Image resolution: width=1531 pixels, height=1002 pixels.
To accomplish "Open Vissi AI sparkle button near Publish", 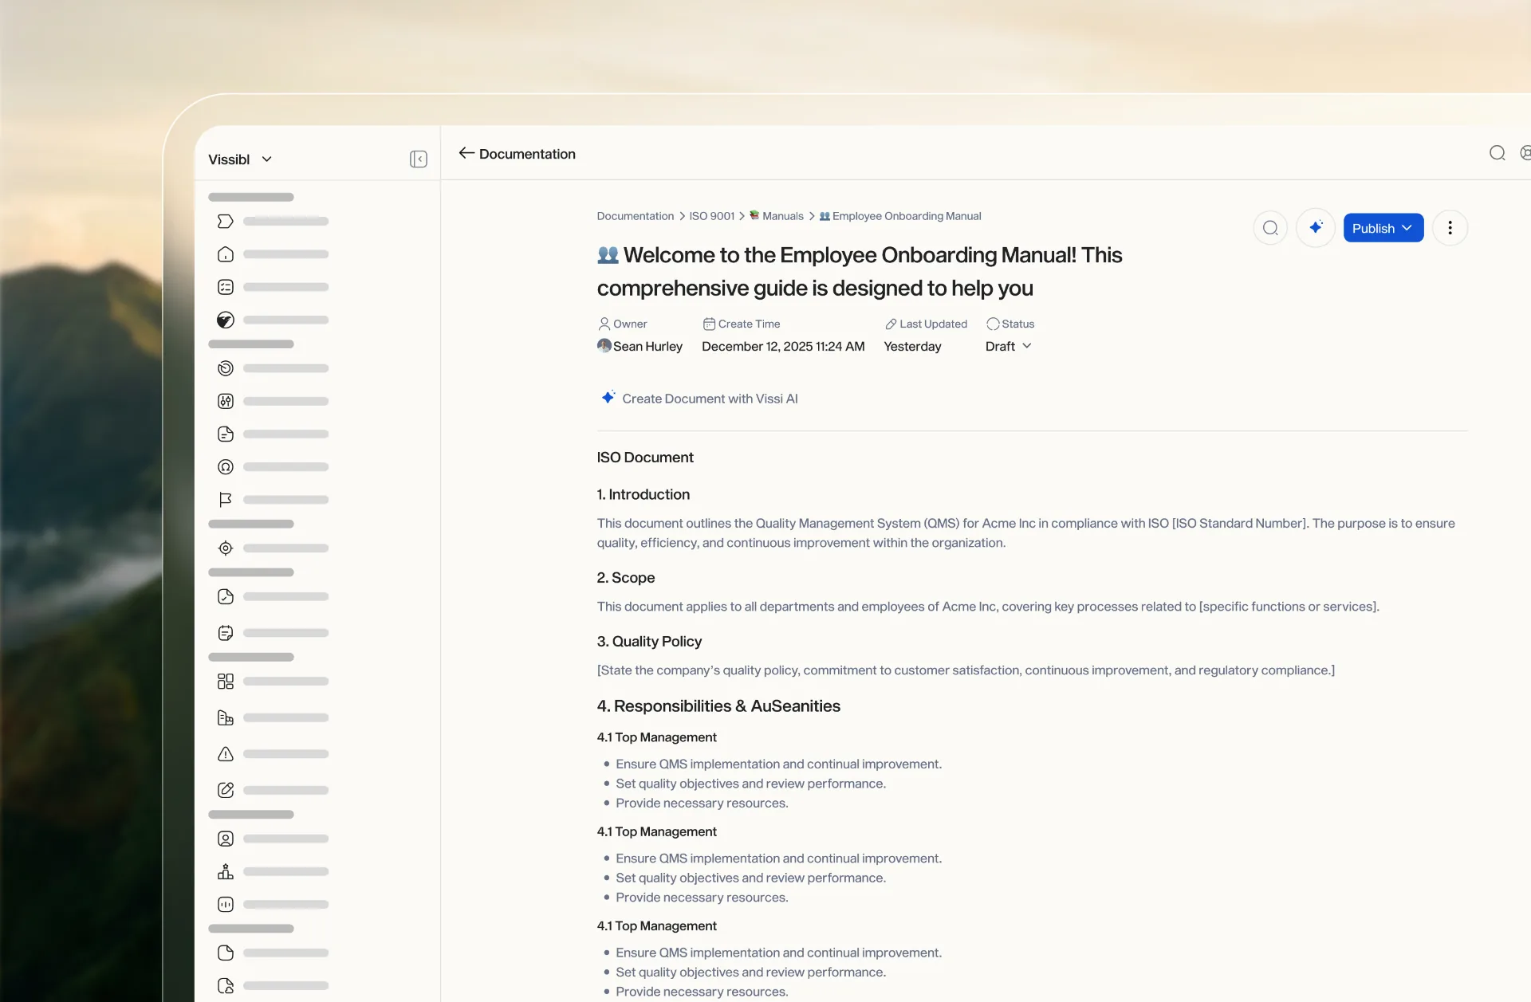I will (x=1316, y=228).
